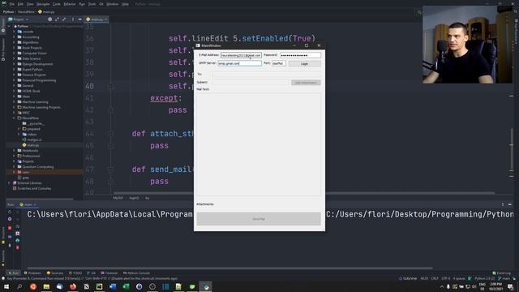This screenshot has height=292, width=519.
Task: Hide the Project panel with minus icon
Action: click(x=79, y=19)
